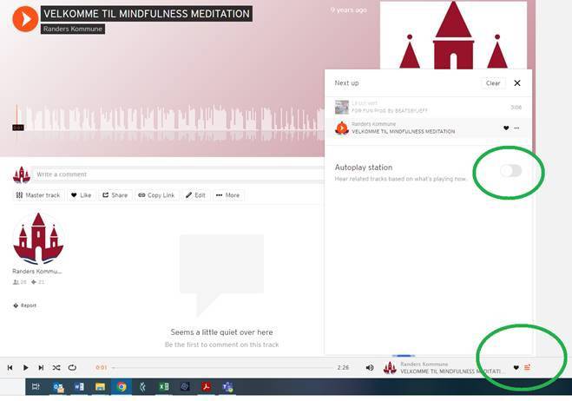Open Master track option
This screenshot has width=572, height=401.
click(x=38, y=195)
